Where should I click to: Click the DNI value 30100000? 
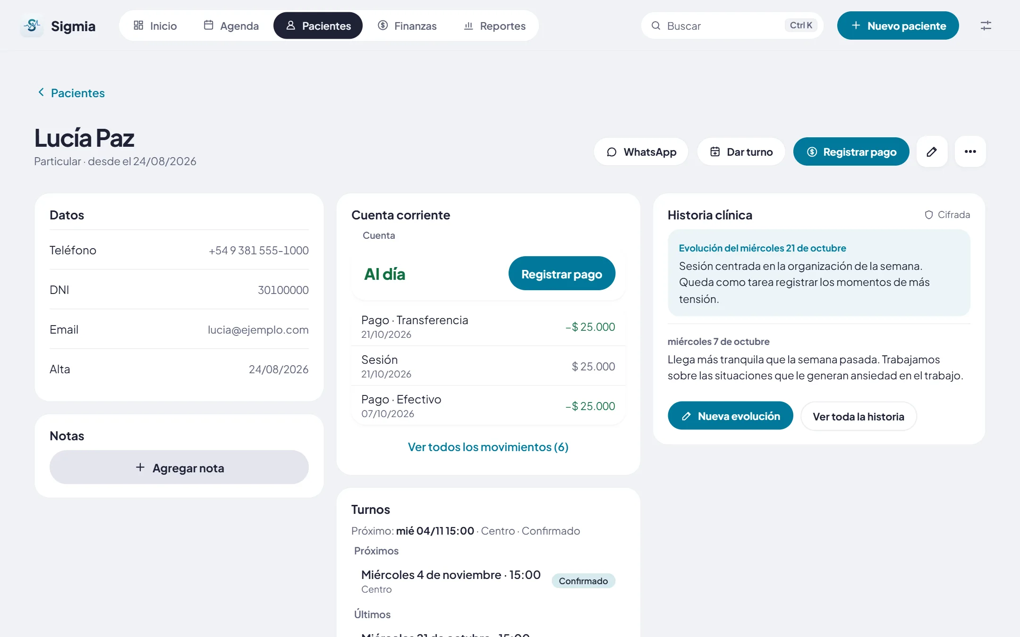pos(283,290)
